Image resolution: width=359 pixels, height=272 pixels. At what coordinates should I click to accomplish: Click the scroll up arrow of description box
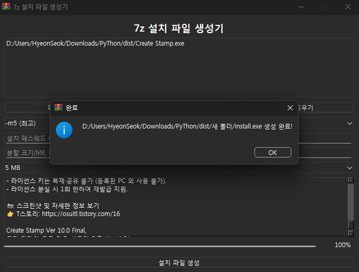tap(351, 180)
